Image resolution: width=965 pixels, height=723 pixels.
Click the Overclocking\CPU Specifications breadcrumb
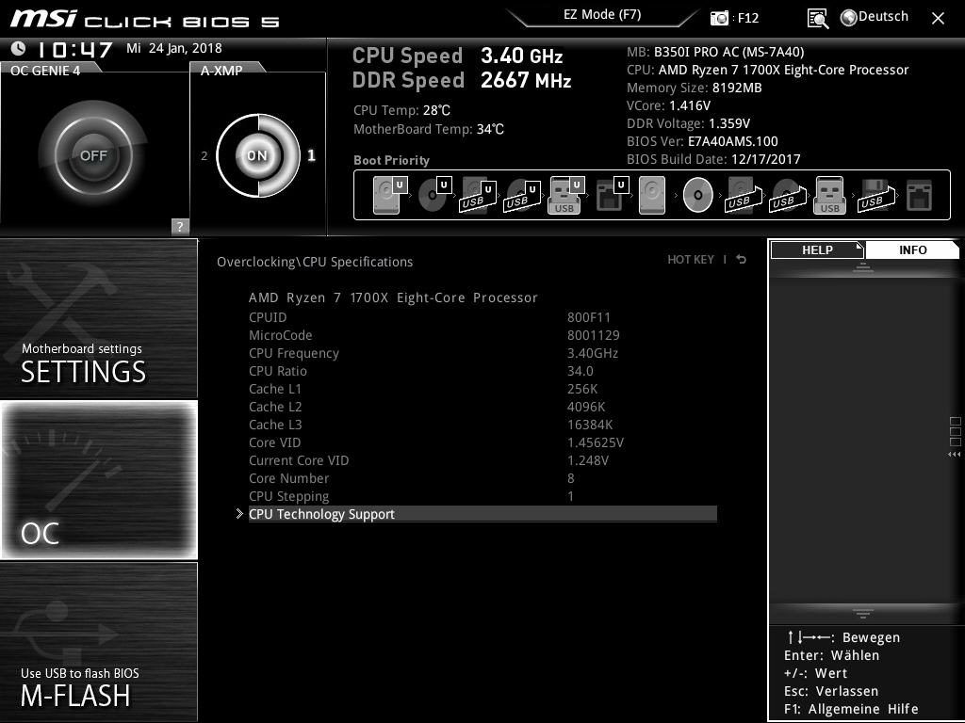[x=315, y=262]
